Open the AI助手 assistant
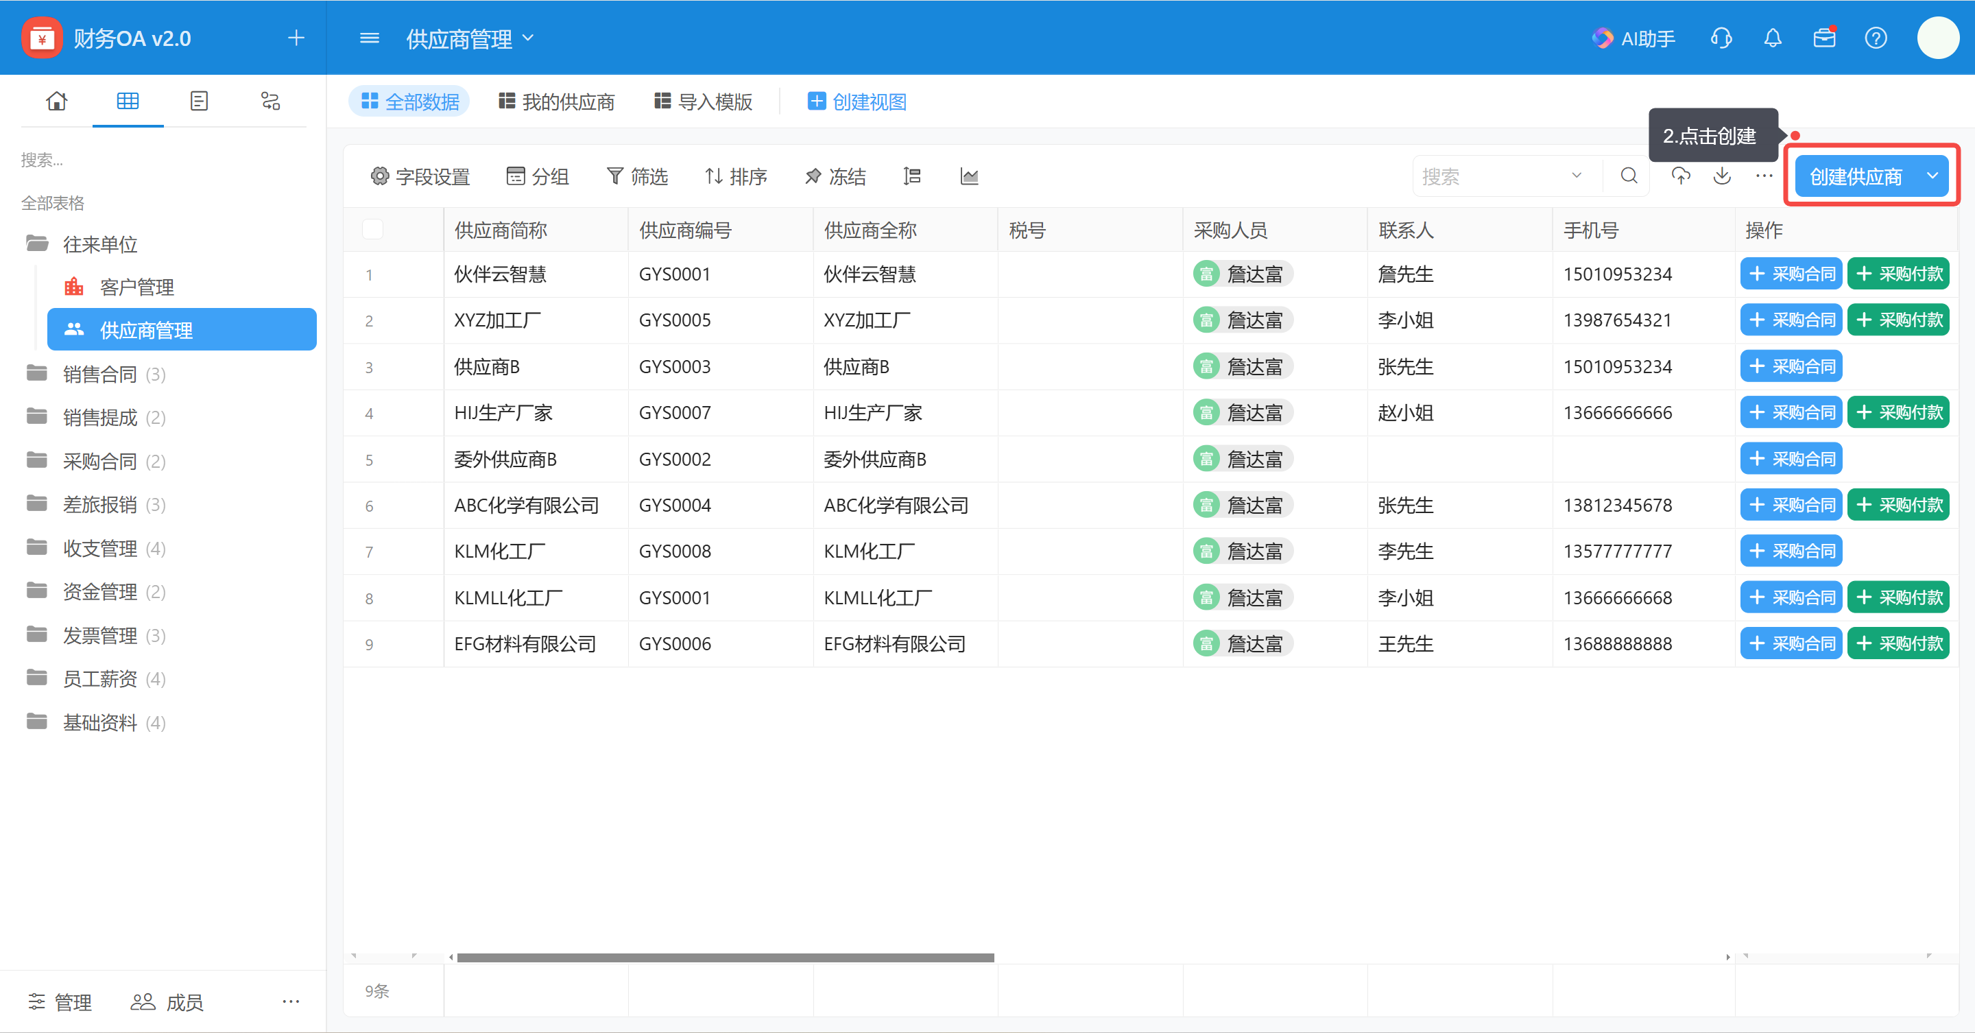Viewport: 1975px width, 1033px height. [1633, 38]
